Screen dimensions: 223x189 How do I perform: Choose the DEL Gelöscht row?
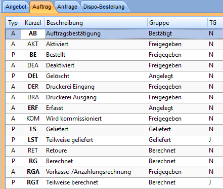pyautogui.click(x=114, y=76)
